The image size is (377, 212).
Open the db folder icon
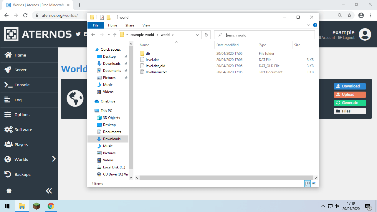pyautogui.click(x=142, y=54)
